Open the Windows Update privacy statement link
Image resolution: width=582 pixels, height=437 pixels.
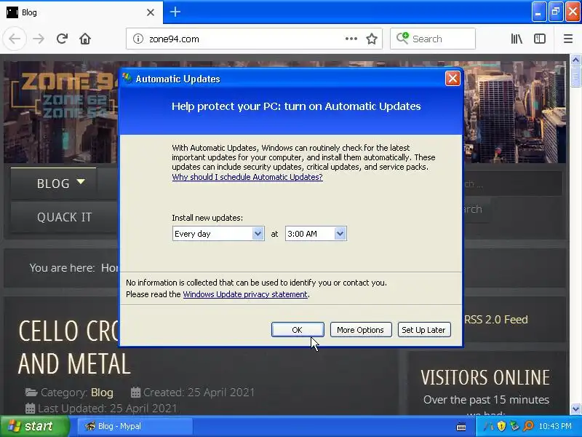point(245,294)
